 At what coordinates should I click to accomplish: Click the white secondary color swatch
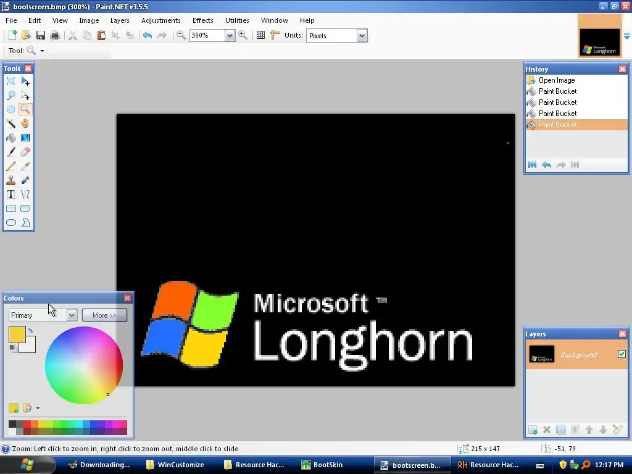coord(29,347)
